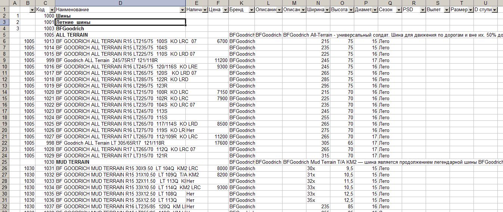Select the code cell 998
The height and width of the screenshot is (212, 503).
[x=45, y=143]
